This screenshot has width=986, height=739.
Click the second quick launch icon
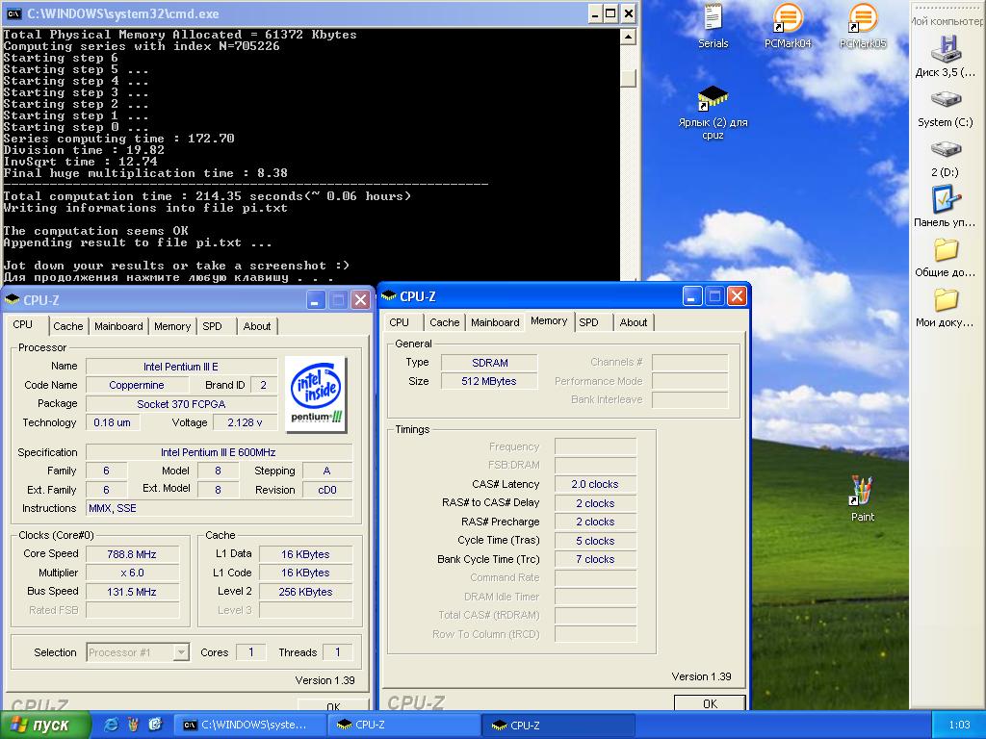tap(133, 725)
